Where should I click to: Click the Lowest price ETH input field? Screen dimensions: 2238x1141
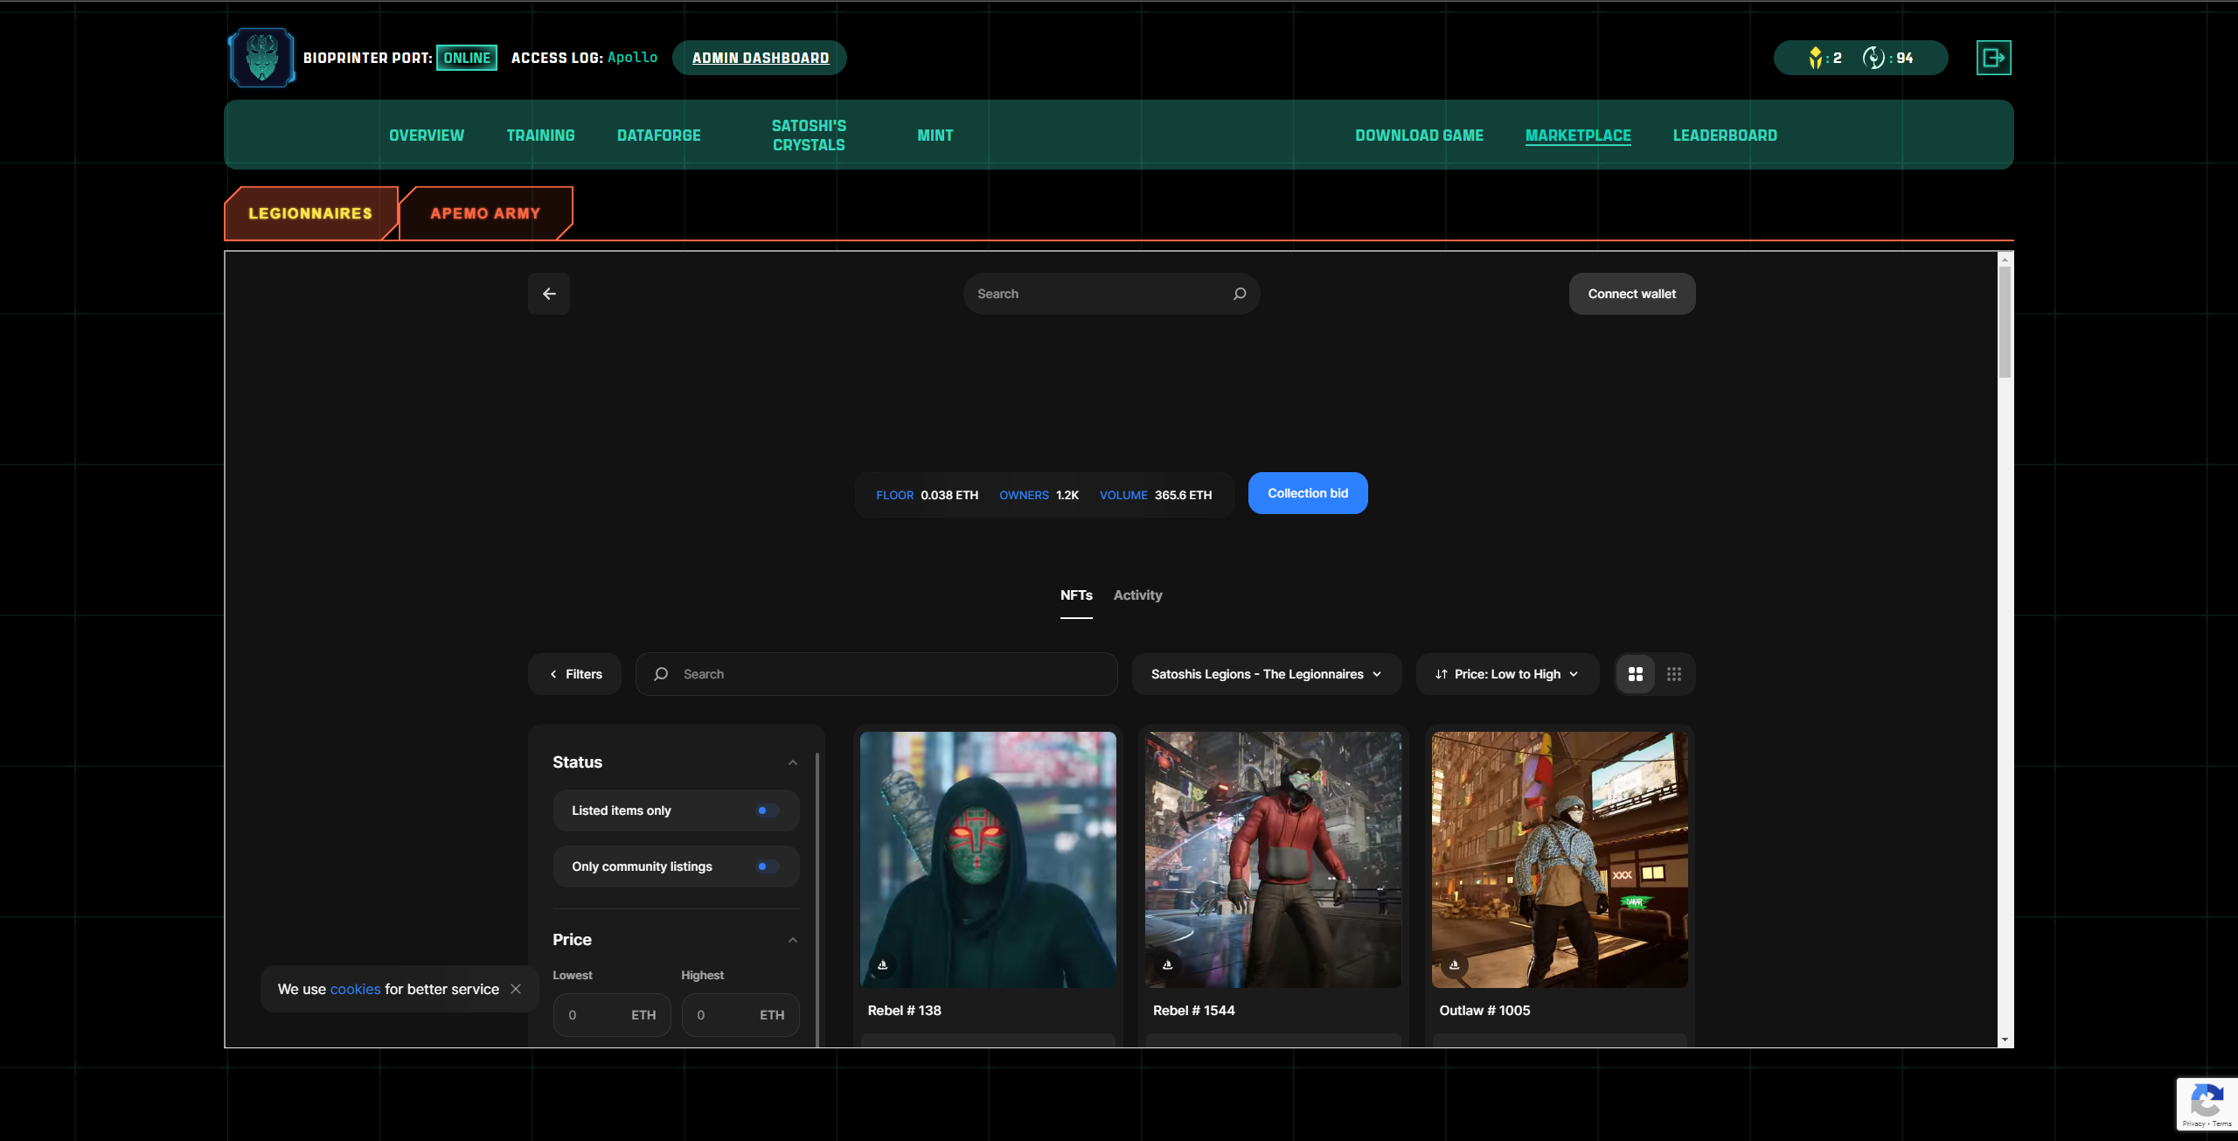[596, 1015]
